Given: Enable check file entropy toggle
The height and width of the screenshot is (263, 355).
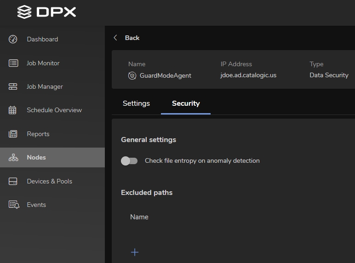Looking at the screenshot, I should 129,160.
